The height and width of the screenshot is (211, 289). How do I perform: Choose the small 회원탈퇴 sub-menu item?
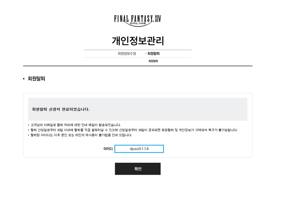(x=153, y=61)
